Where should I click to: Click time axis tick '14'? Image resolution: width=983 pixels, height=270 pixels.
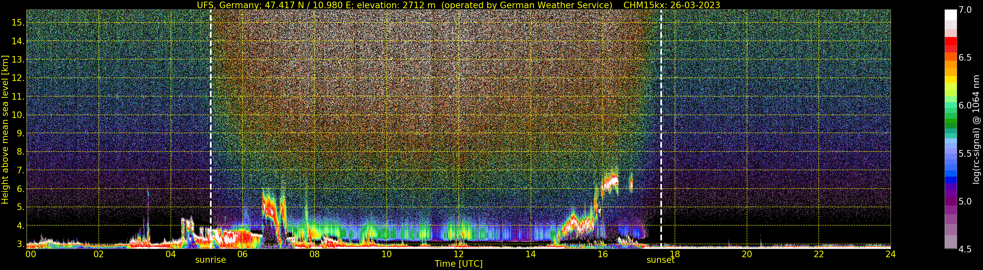point(530,254)
